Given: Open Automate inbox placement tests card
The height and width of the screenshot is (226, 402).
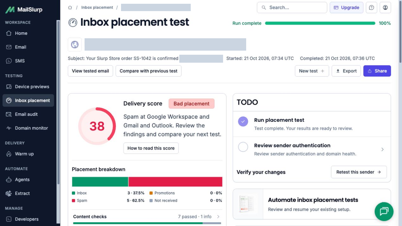Looking at the screenshot, I should pos(312,204).
